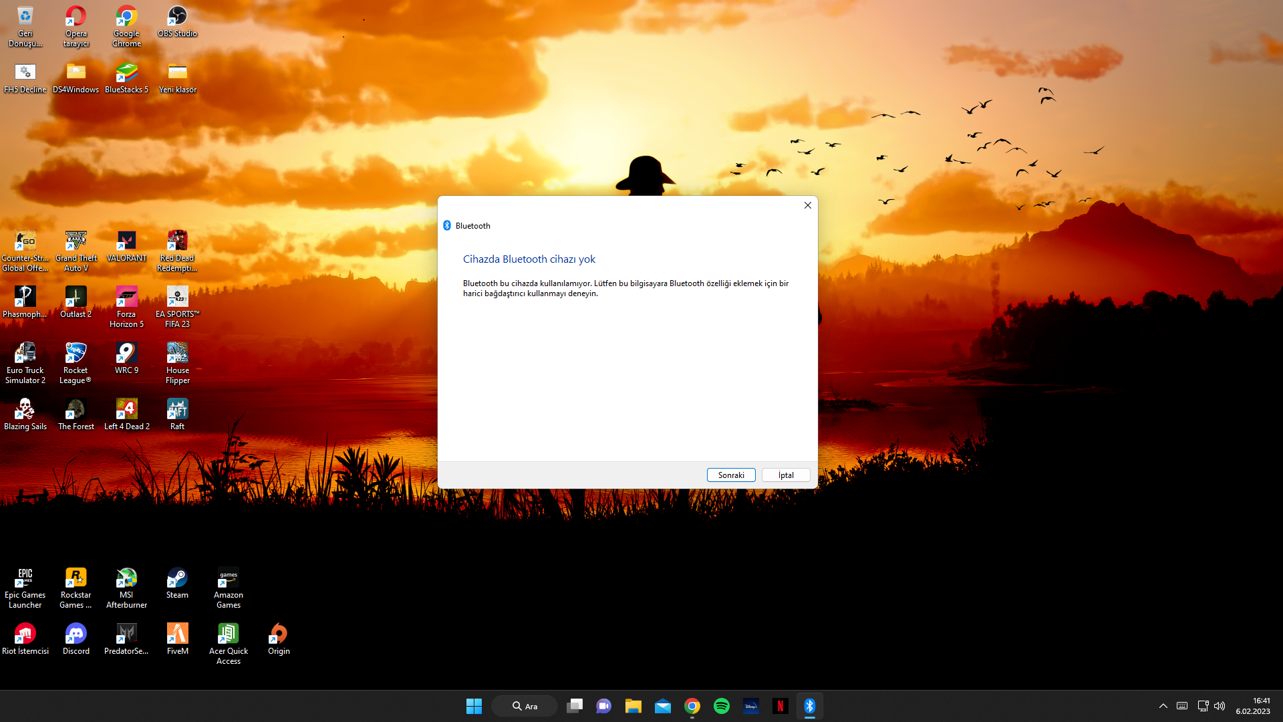Open File Explorer from taskbar
This screenshot has height=722, width=1283.
[633, 706]
